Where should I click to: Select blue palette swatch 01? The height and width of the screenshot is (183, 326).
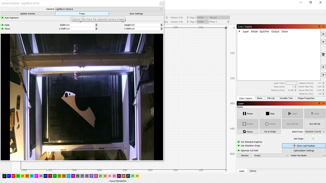9,176
